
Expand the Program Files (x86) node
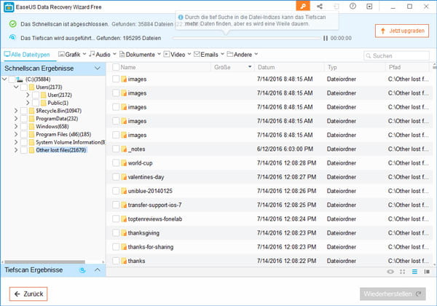pos(16,134)
